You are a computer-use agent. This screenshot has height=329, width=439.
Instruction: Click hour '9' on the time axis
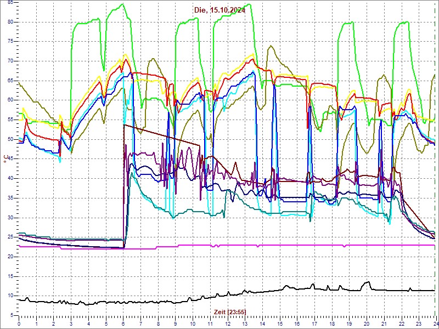pyautogui.click(x=176, y=324)
